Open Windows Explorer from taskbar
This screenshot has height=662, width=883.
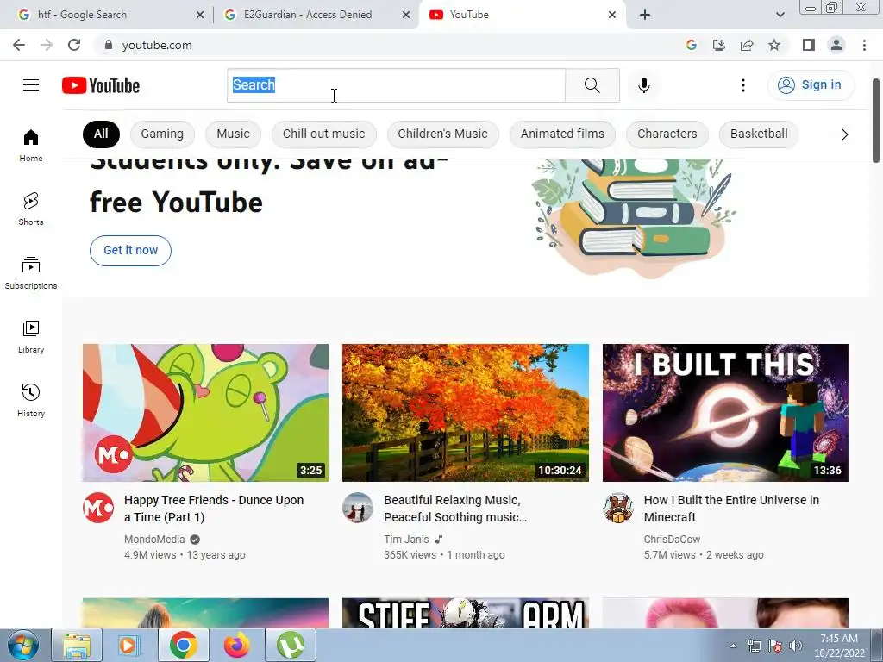point(77,645)
